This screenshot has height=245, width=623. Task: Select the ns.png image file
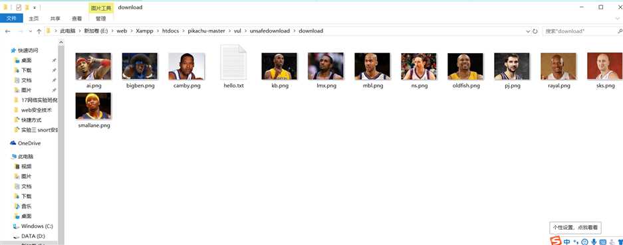(419, 66)
